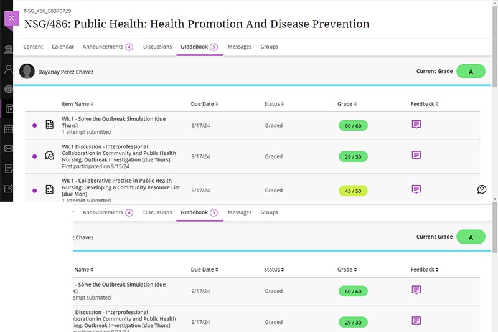
Task: Open Wk 1 Discussion - Interprofessional Collaboration item
Action: [119, 153]
